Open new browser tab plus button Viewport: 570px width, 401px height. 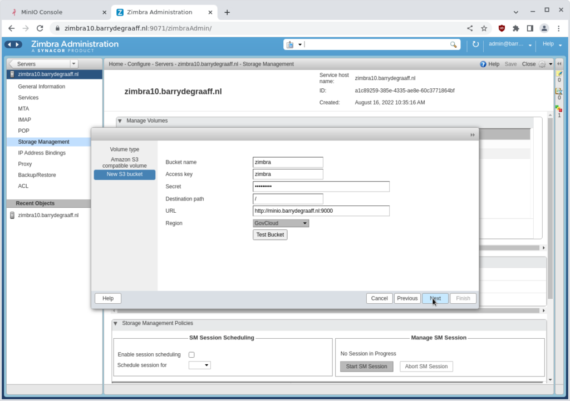pos(227,12)
